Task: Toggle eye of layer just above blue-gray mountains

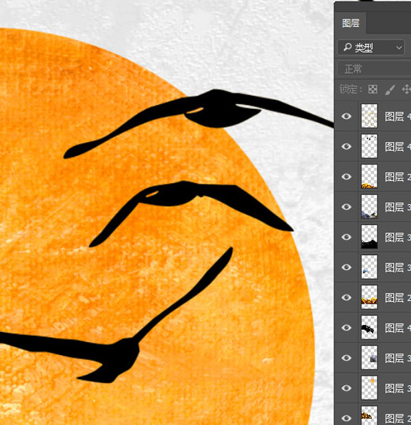Action: (346, 177)
